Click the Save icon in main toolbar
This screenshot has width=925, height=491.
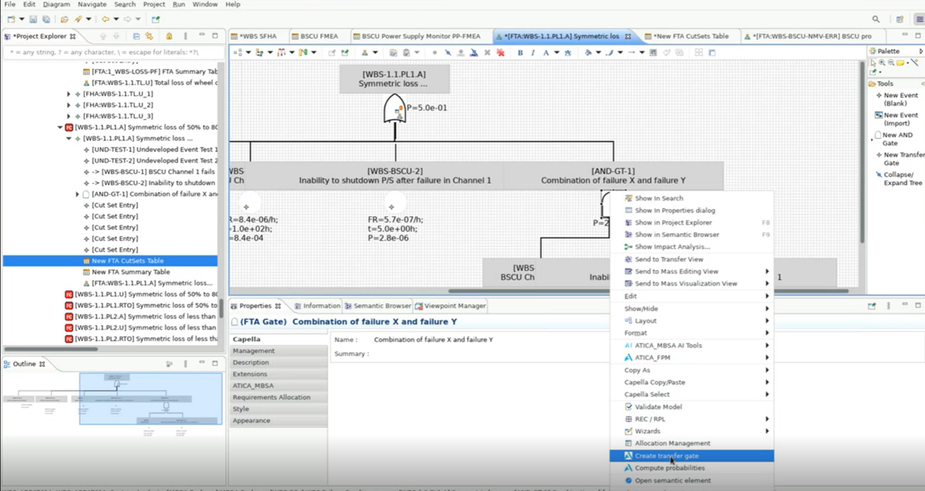click(33, 19)
